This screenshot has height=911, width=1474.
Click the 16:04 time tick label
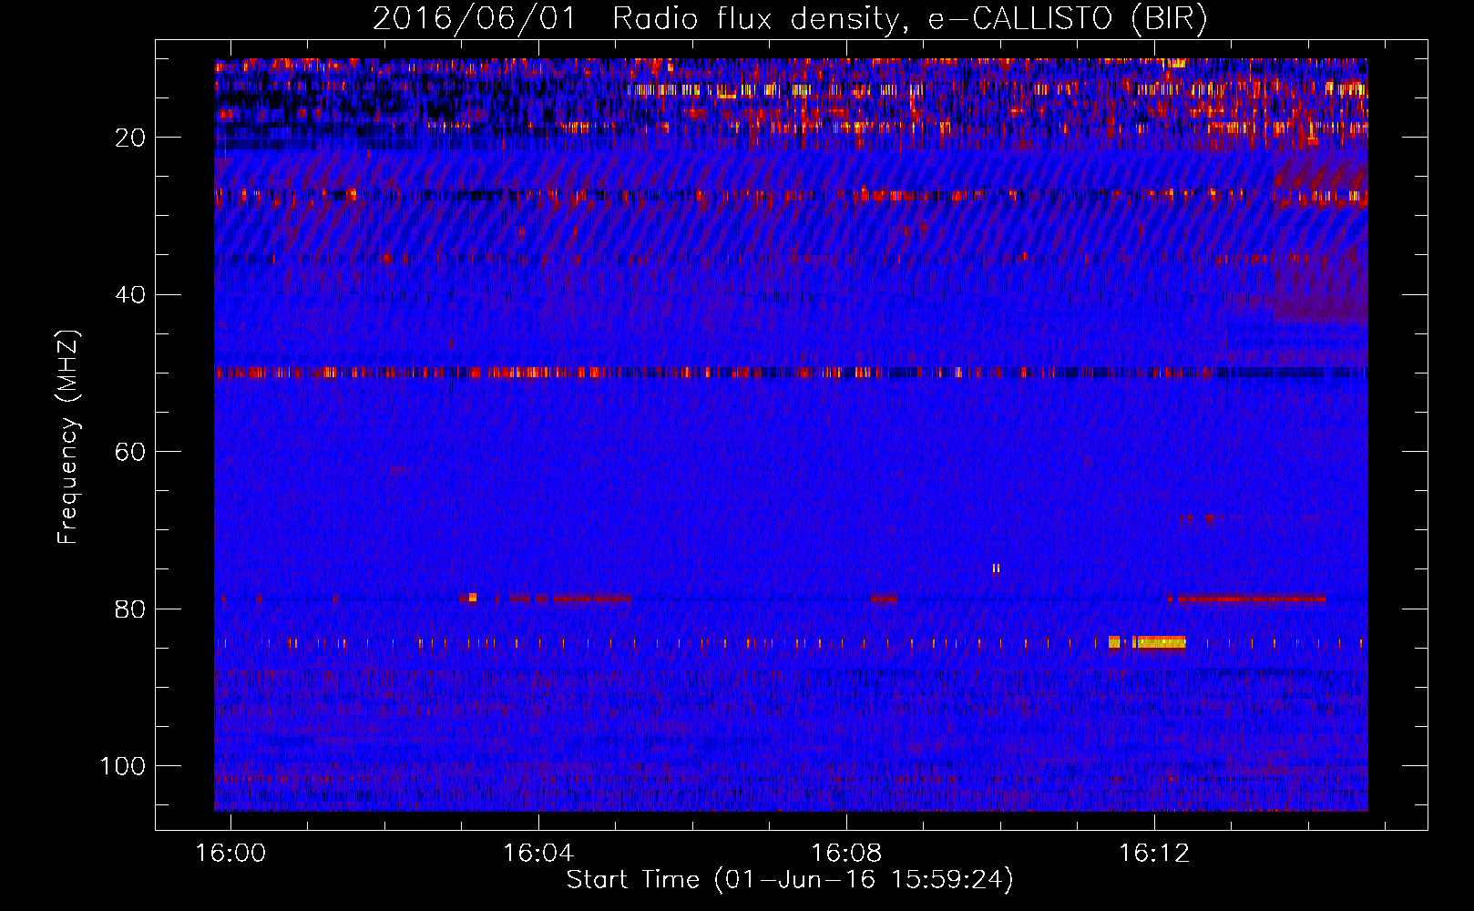pos(539,854)
